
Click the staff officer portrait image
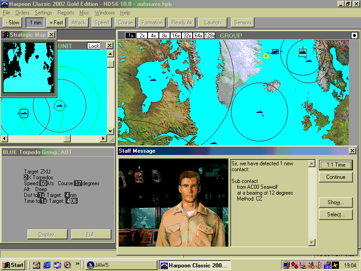click(173, 202)
